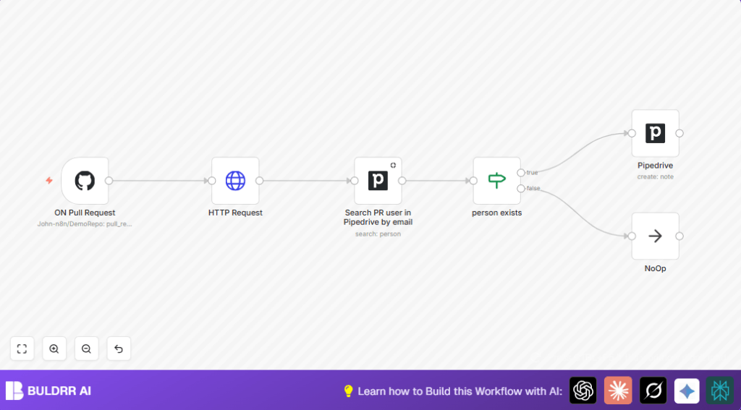
Task: Click the 'create: note' subtitle
Action: (655, 176)
